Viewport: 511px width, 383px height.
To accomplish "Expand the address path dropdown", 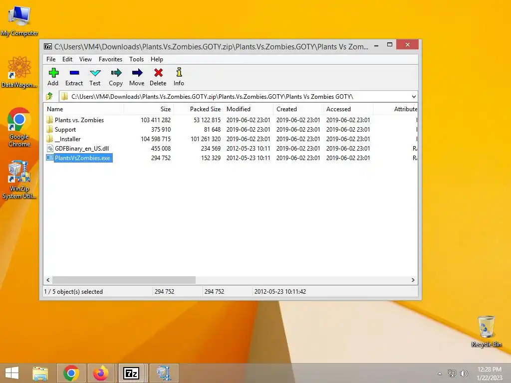I will click(414, 96).
